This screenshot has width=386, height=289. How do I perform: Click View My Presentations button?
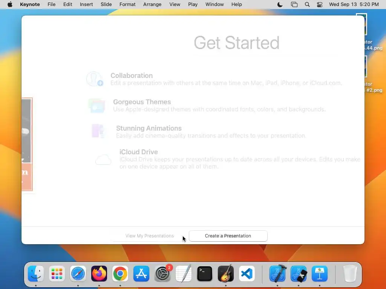coord(149,236)
